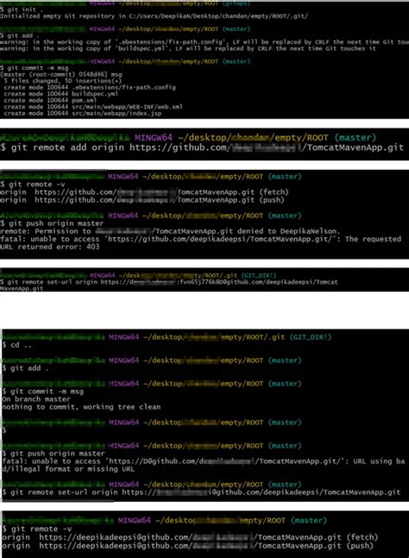The image size is (409, 558).
Task: Click origin 'deepikadeepsi@github.com' line marked (push)
Action: coord(187,546)
